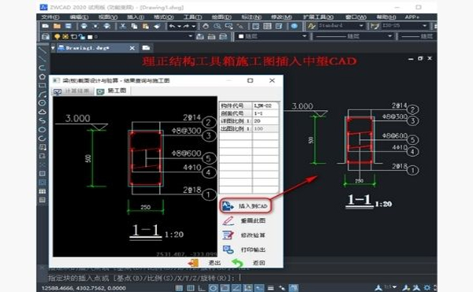473x292 pixels.
Task: Click the cut scissors toolbar icon
Action: pos(122,26)
